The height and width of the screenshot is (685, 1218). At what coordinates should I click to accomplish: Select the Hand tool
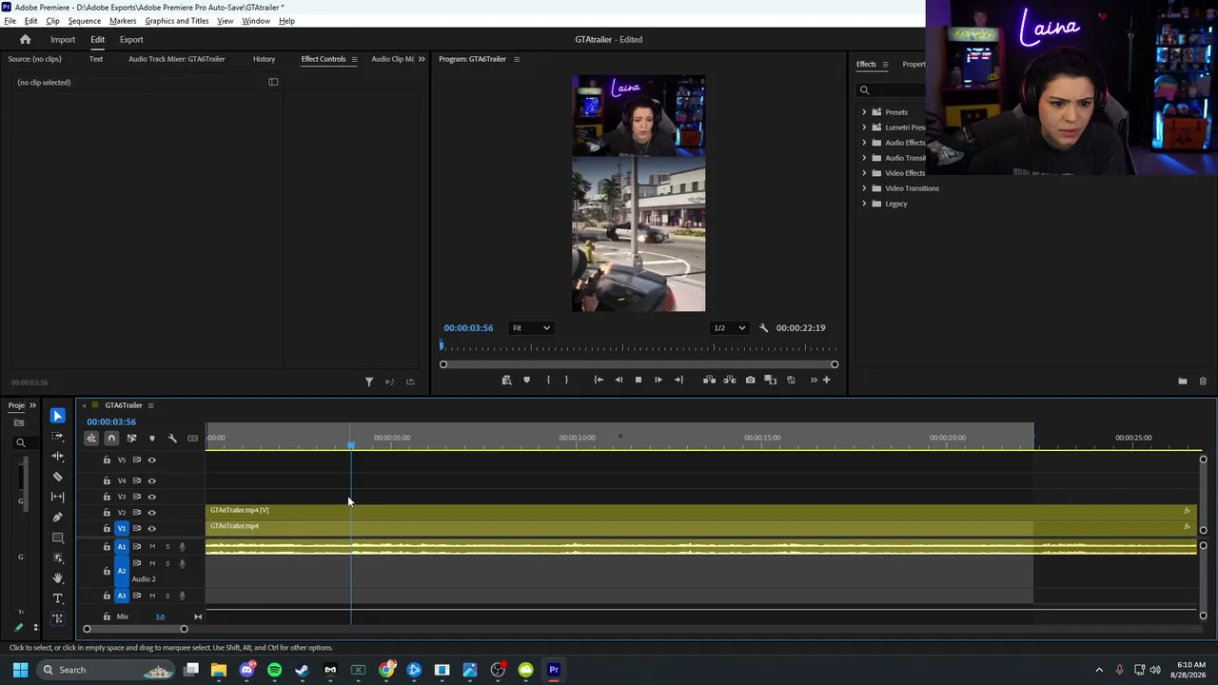[57, 577]
